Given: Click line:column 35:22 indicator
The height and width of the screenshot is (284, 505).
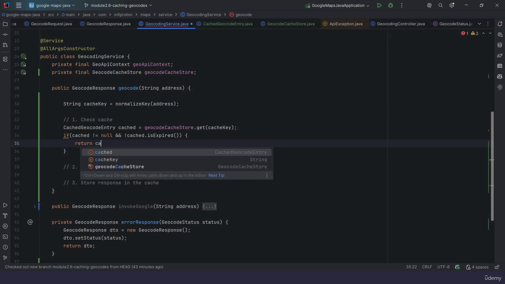Looking at the screenshot, I should point(411,267).
